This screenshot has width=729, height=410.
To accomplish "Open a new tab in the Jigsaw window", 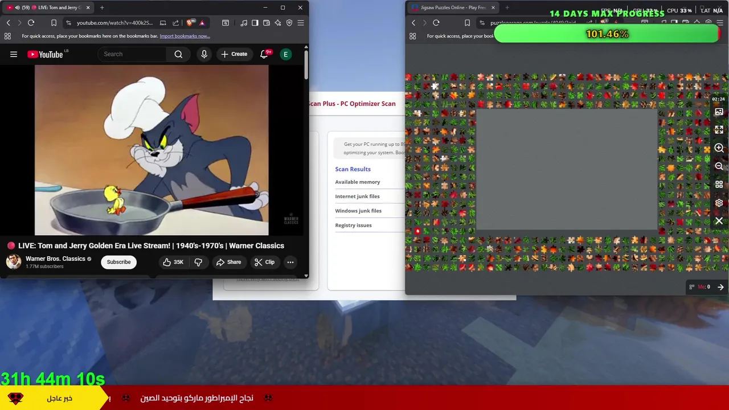I will (507, 7).
